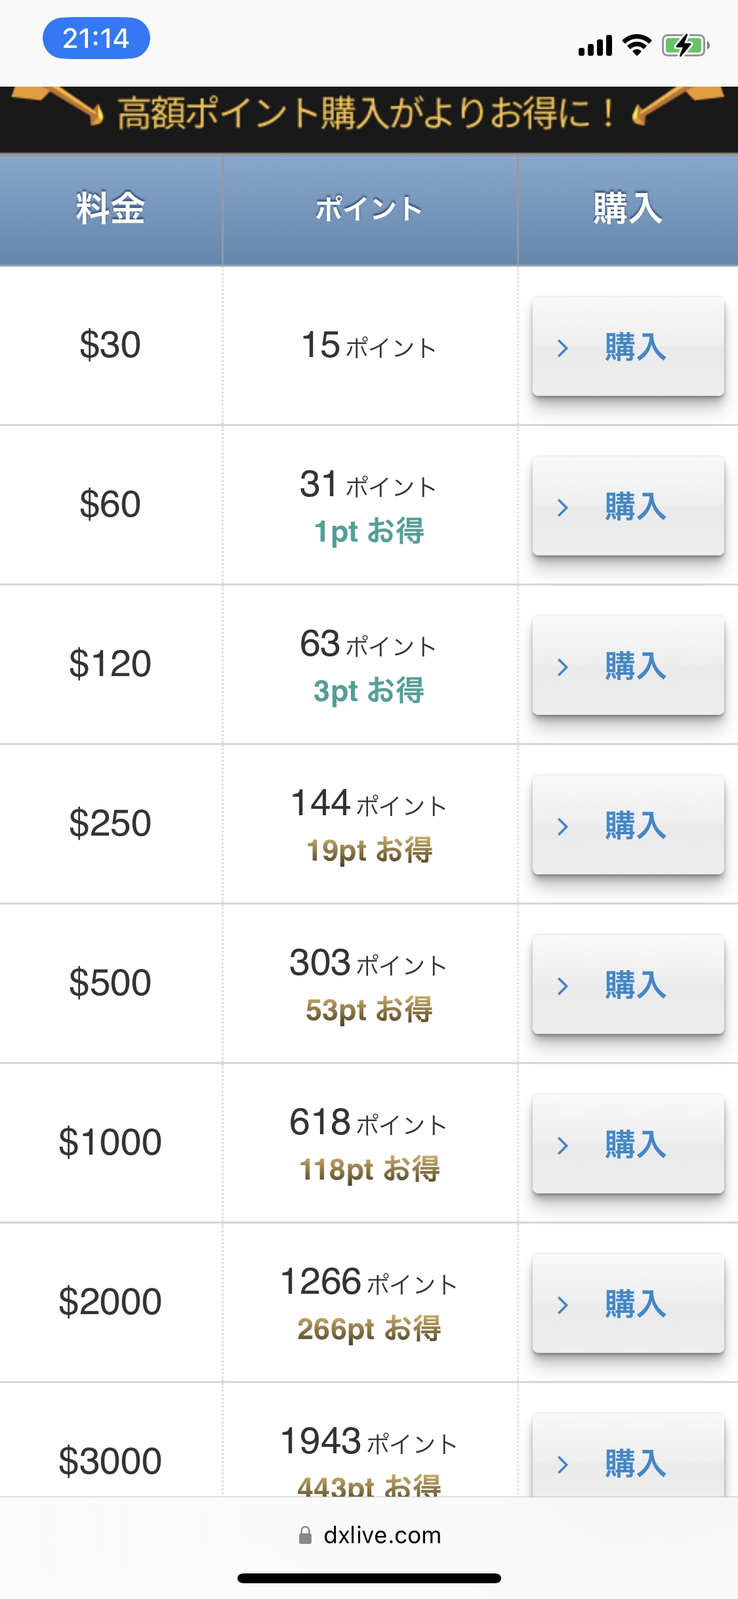
Task: Tap the 19pt お得 bonus text
Action: click(x=369, y=851)
